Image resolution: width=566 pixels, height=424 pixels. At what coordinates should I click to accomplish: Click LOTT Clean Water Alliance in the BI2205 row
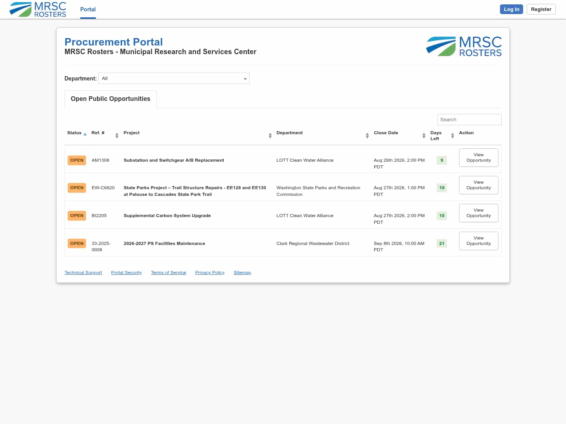(305, 216)
